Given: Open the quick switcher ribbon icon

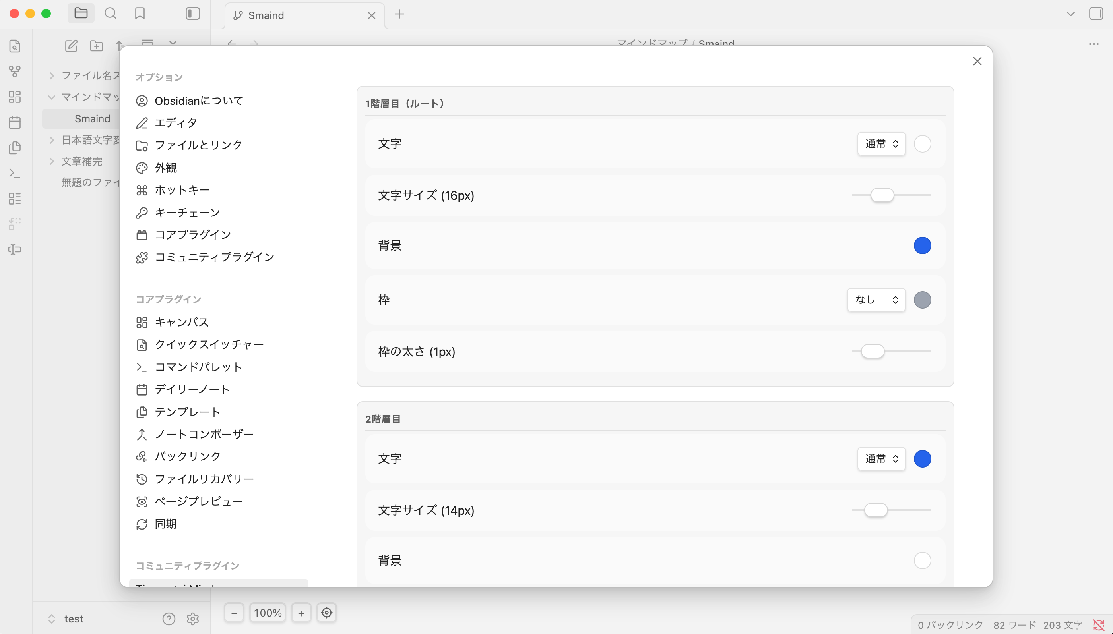Looking at the screenshot, I should tap(15, 46).
